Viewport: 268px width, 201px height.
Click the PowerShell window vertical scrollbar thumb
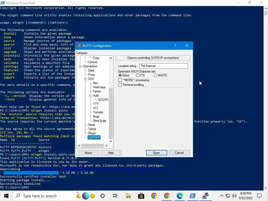click(x=266, y=13)
